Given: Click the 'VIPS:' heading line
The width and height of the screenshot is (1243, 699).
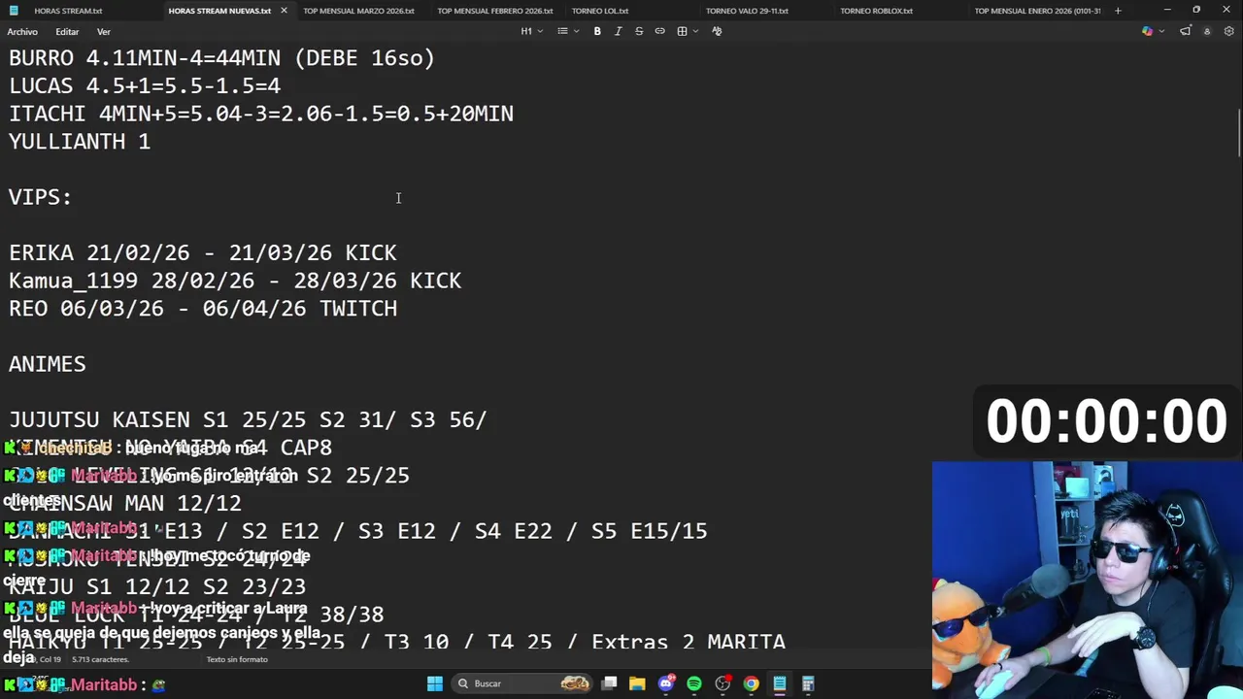Looking at the screenshot, I should (40, 197).
